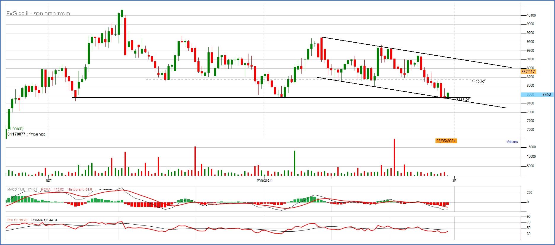Select the 15000 volume axis tick
Image resolution: width=555 pixels, height=245 pixels.
[x=531, y=147]
